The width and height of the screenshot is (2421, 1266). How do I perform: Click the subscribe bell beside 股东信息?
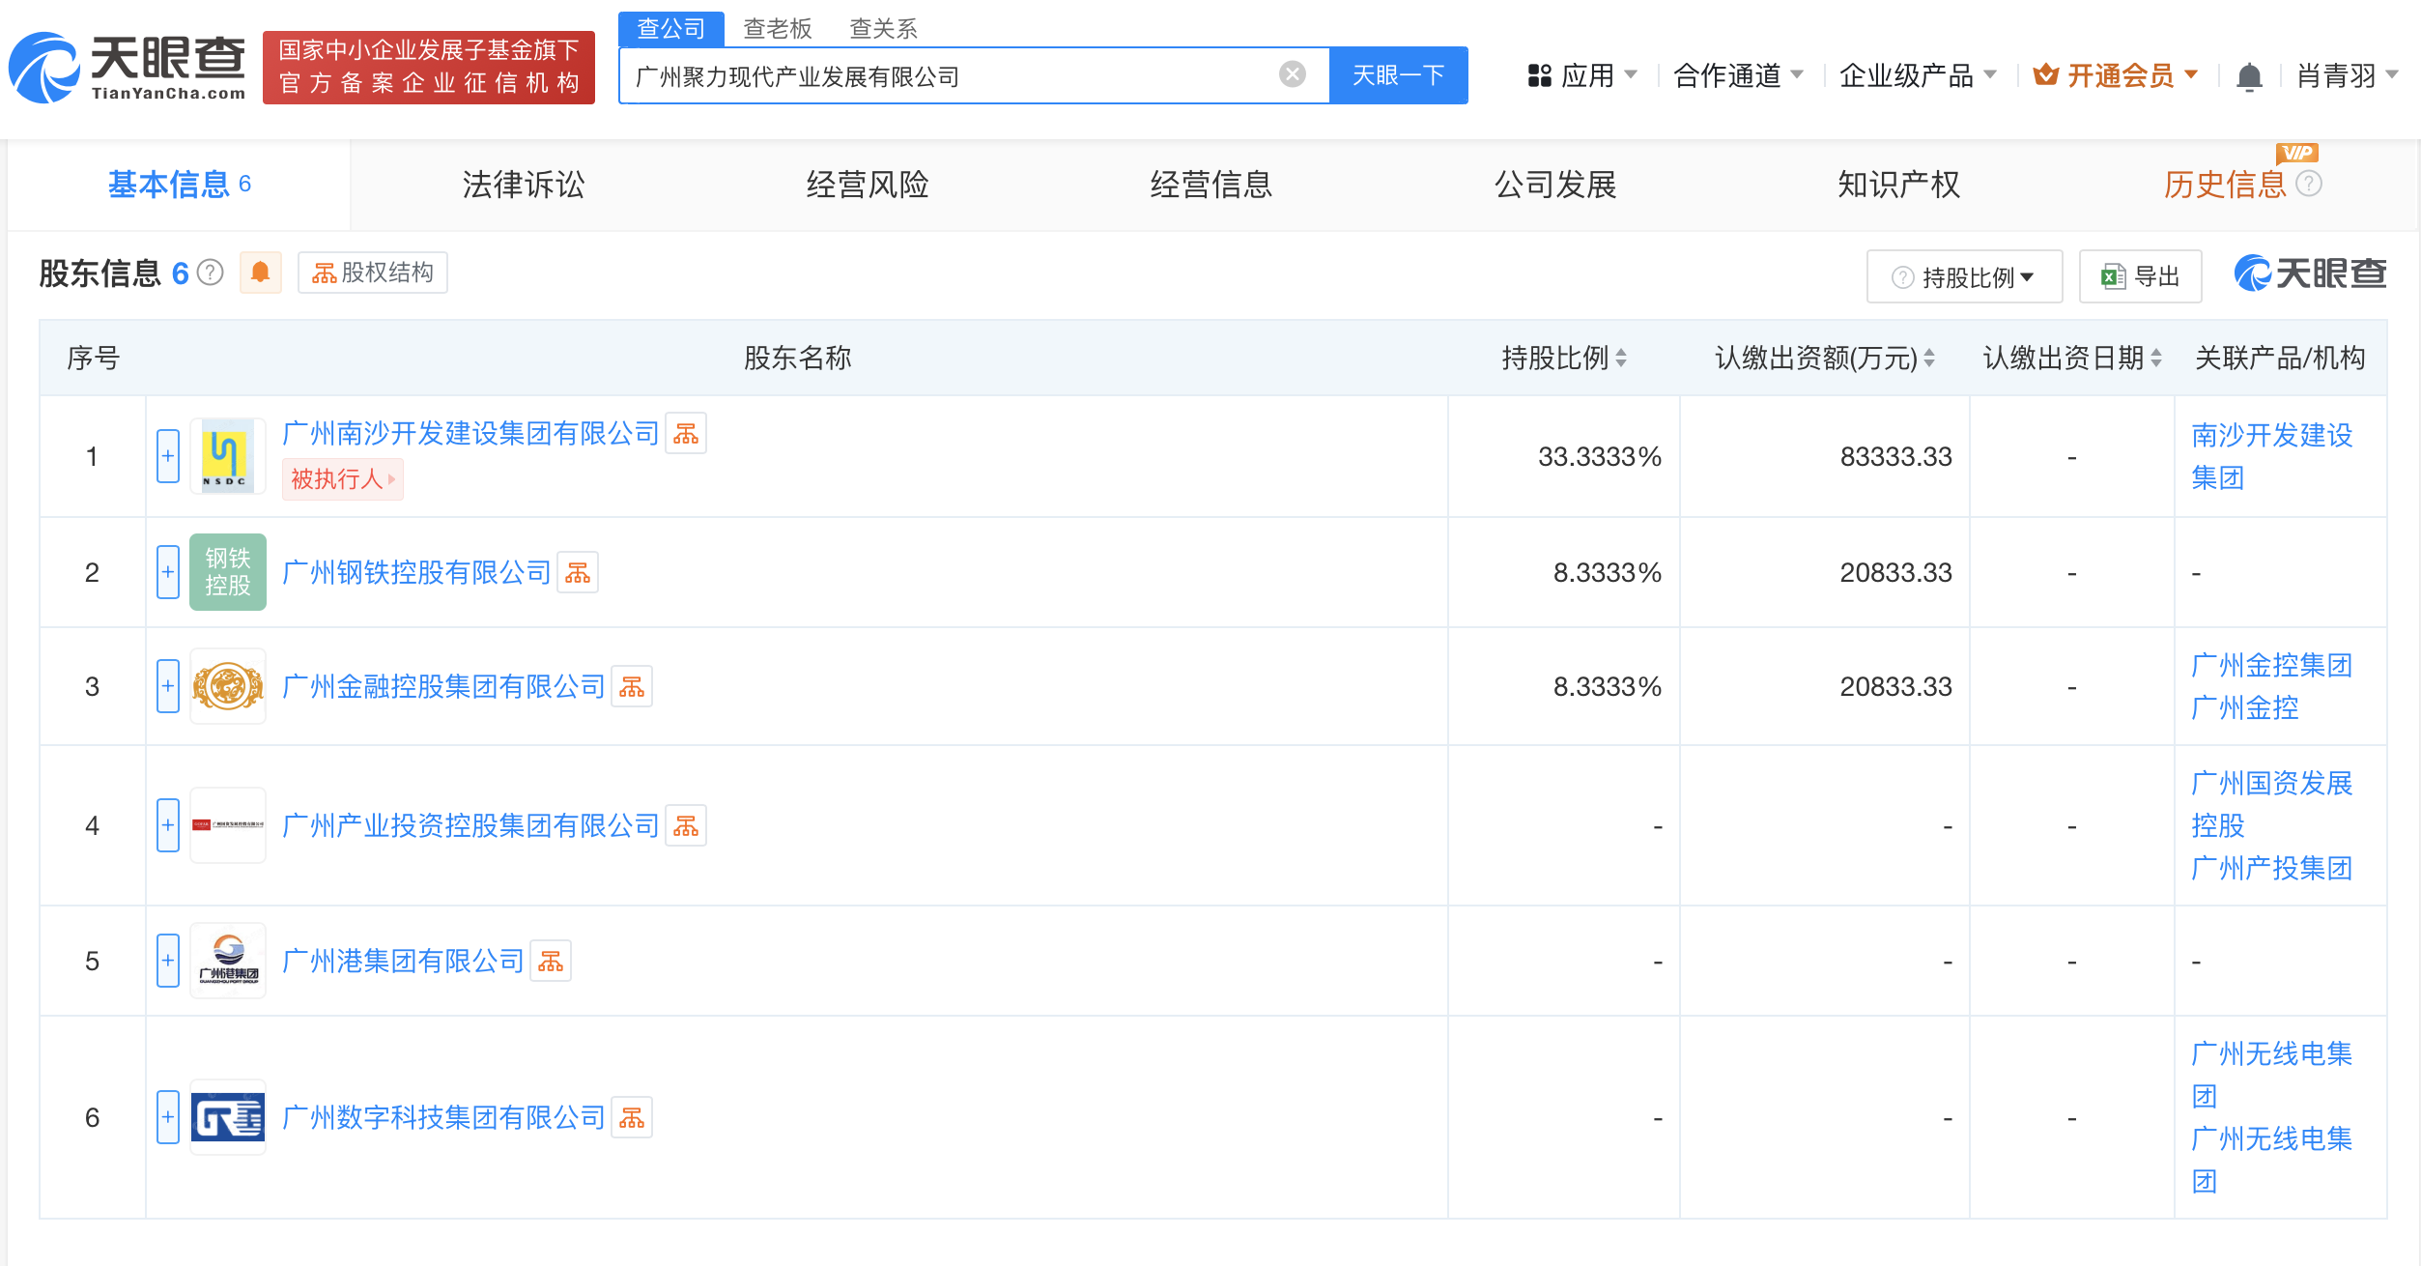click(258, 272)
